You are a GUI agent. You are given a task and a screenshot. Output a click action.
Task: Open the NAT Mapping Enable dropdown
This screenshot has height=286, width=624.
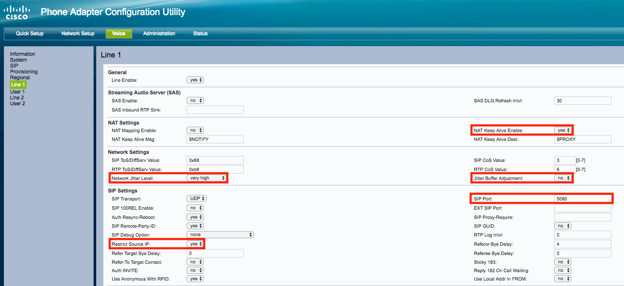[x=195, y=130]
